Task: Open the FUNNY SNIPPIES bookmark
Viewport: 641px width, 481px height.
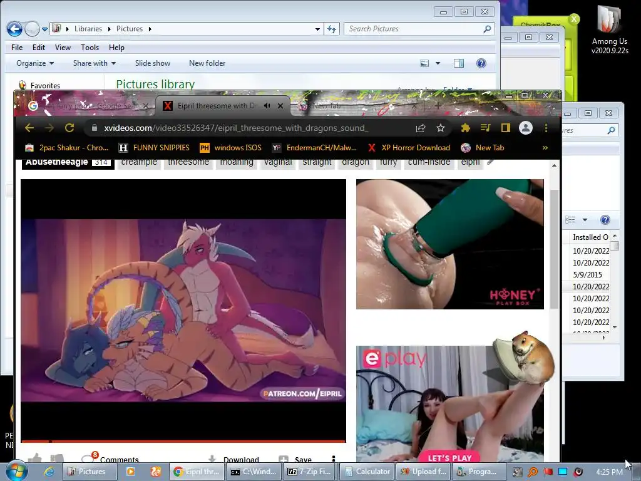Action: pyautogui.click(x=154, y=148)
